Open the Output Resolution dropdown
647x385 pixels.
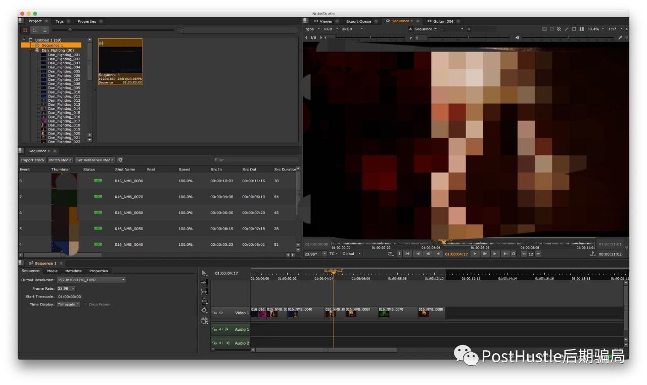tap(91, 280)
